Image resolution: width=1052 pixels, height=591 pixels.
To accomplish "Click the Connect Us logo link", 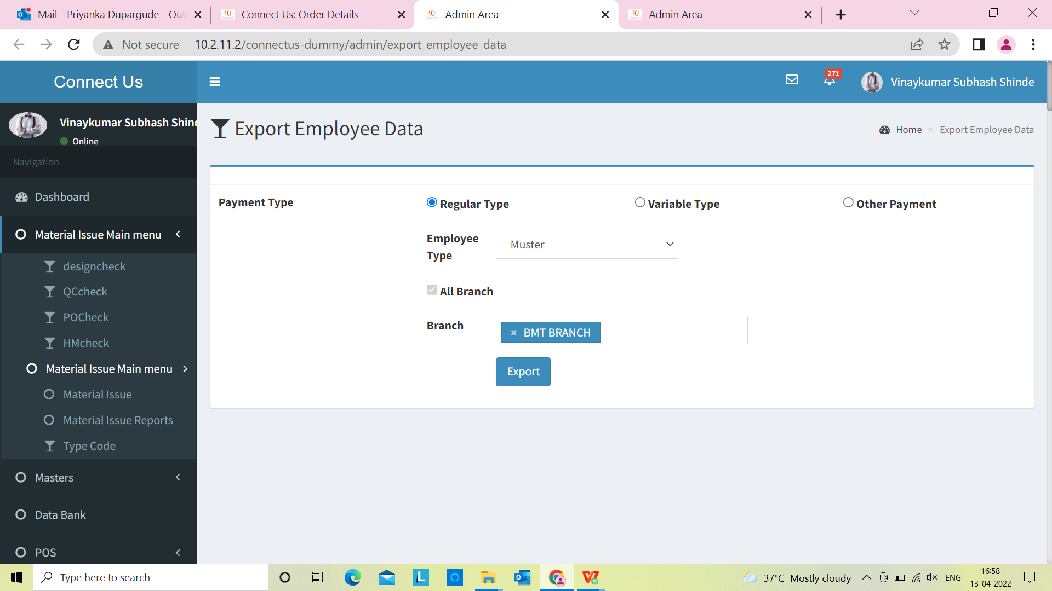I will [x=99, y=82].
